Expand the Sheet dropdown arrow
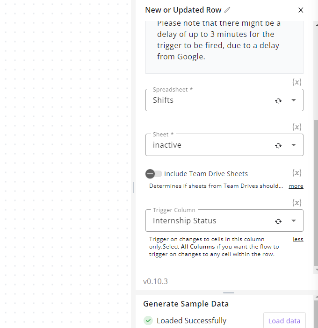This screenshot has height=328, width=318. point(294,145)
